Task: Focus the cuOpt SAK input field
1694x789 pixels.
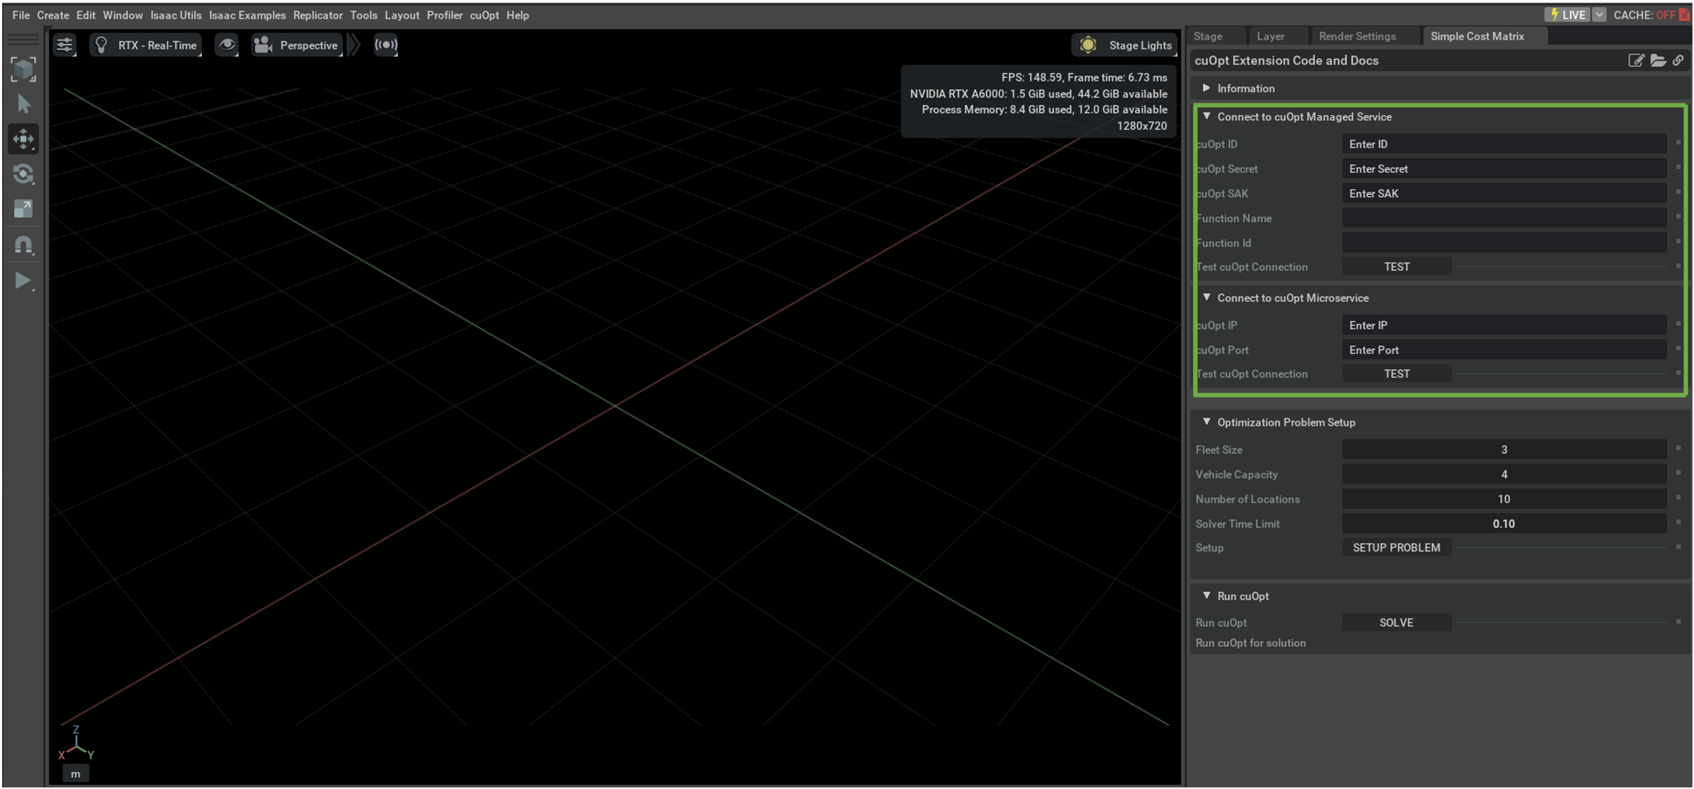Action: (x=1504, y=193)
